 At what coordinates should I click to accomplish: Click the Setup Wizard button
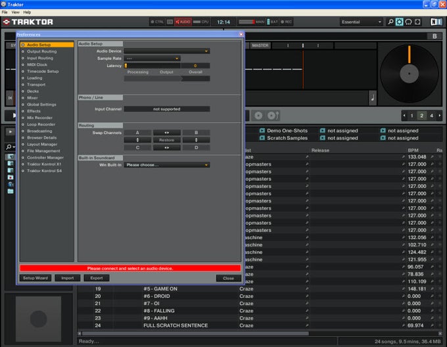click(35, 278)
